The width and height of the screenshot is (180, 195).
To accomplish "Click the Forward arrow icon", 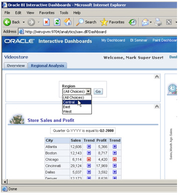I will tap(31, 22).
